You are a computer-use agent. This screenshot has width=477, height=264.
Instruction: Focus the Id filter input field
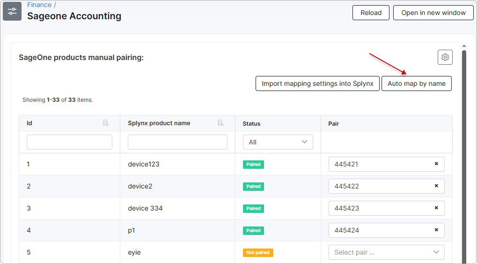coord(69,142)
